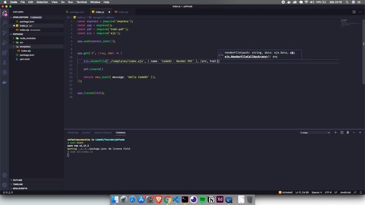This screenshot has height=205, width=365.
Task: Select the index.js editor tab
Action: pos(100,12)
